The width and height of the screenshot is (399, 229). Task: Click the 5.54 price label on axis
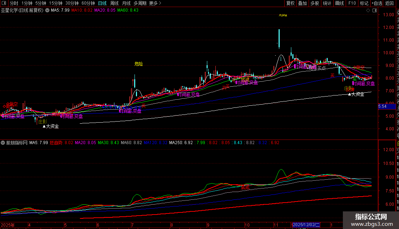pos(382,106)
